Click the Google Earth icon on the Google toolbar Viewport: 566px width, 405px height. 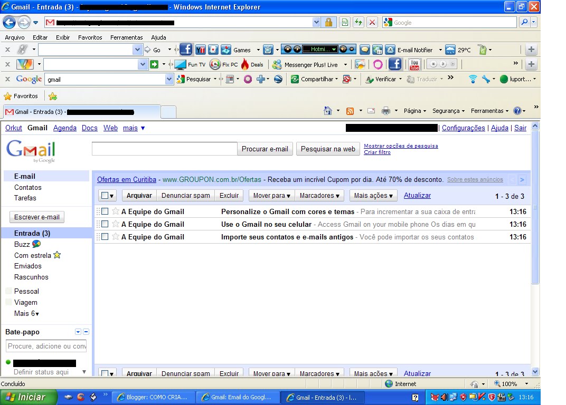[x=278, y=79]
